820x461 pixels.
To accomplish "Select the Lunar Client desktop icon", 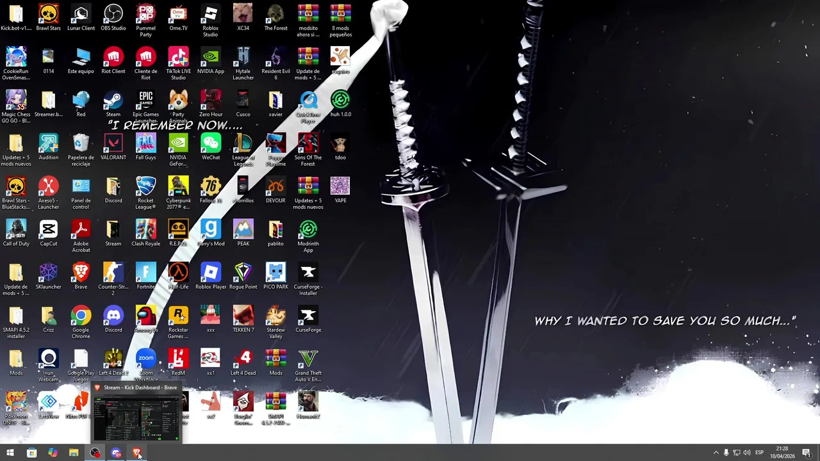I will click(81, 18).
